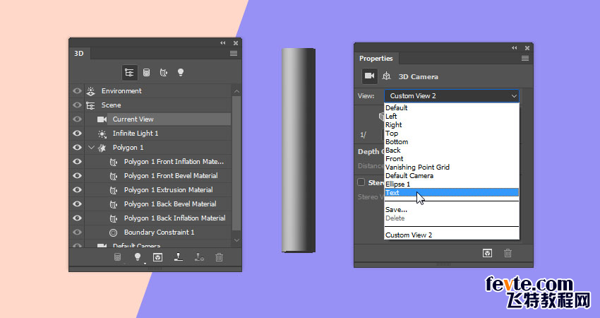
Task: Select the Text view option
Action: tap(452, 192)
